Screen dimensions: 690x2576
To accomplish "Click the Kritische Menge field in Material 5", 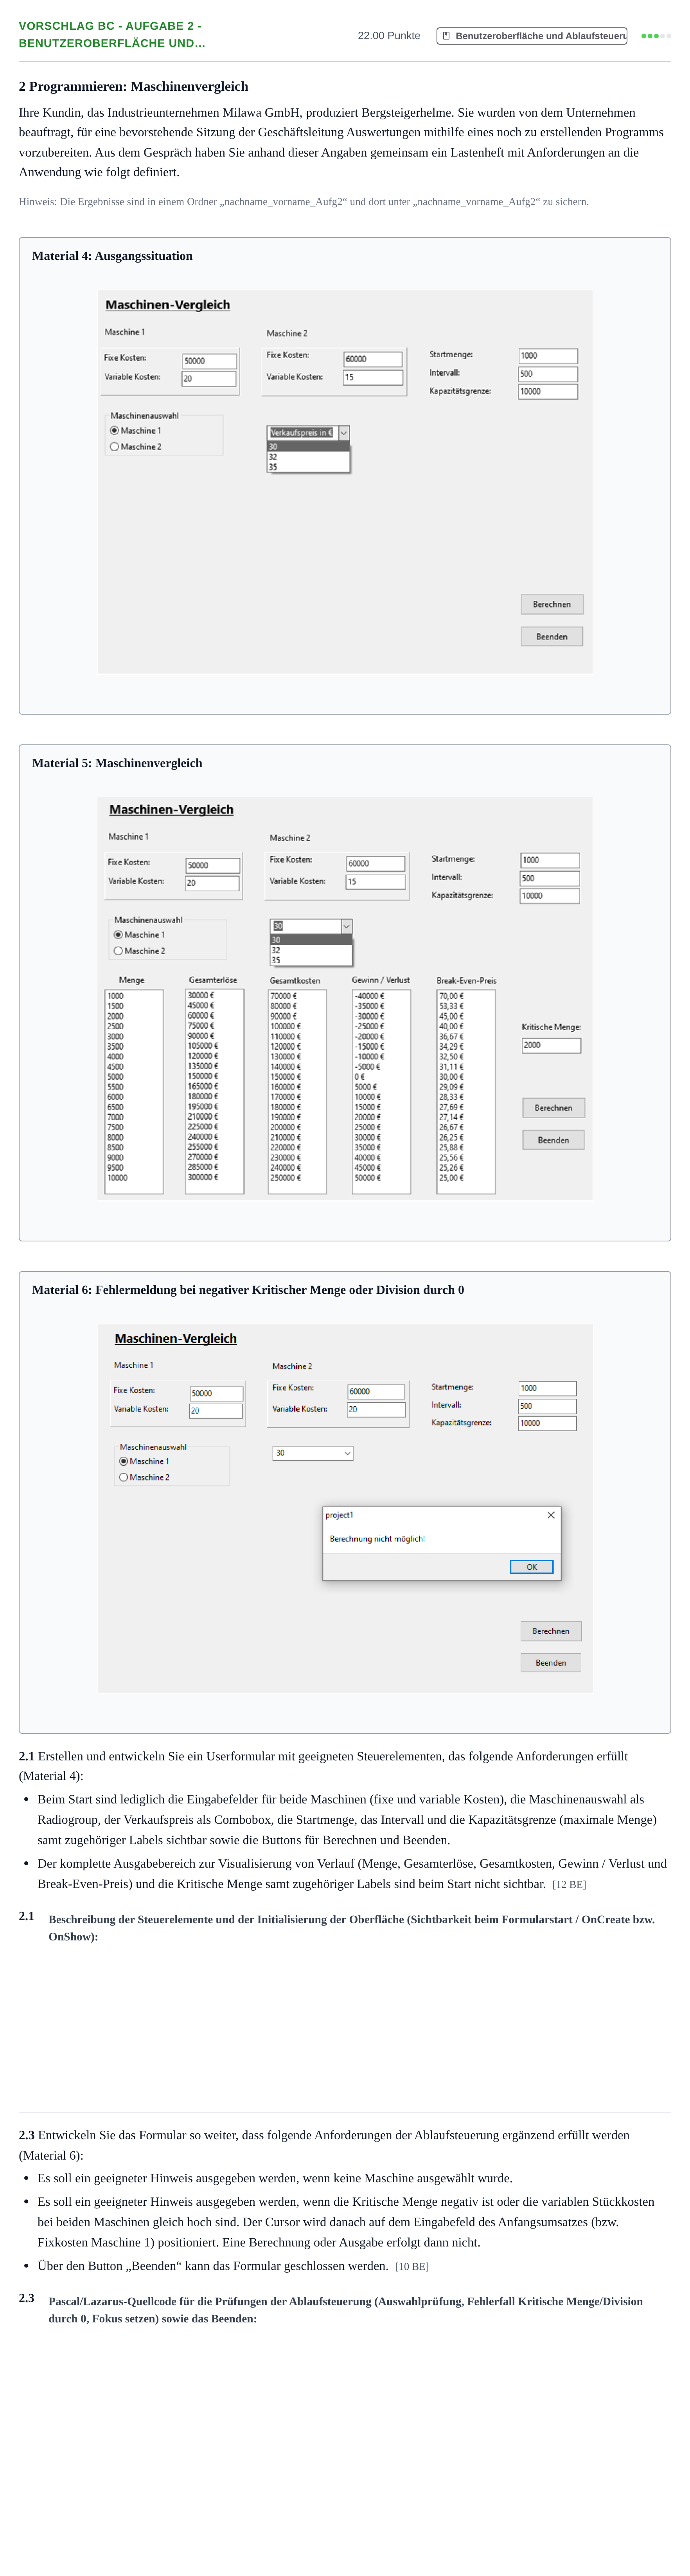I will coord(551,1045).
